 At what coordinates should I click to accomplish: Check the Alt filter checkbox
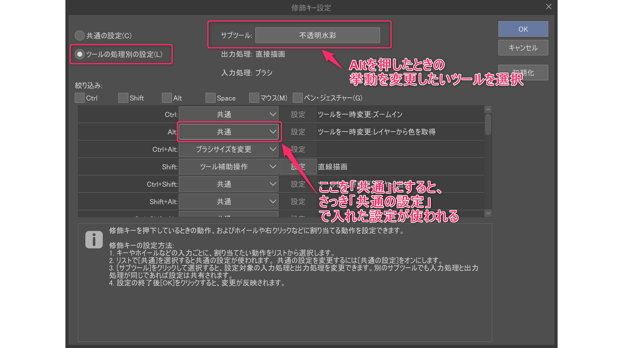tap(167, 98)
